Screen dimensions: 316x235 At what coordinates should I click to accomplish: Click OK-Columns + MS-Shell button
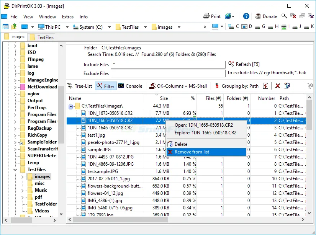click(178, 86)
